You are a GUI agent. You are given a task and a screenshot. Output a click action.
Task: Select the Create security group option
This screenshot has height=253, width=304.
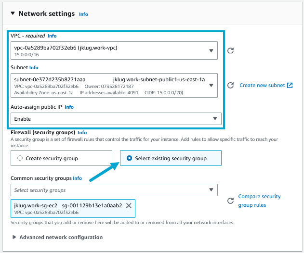(20, 158)
